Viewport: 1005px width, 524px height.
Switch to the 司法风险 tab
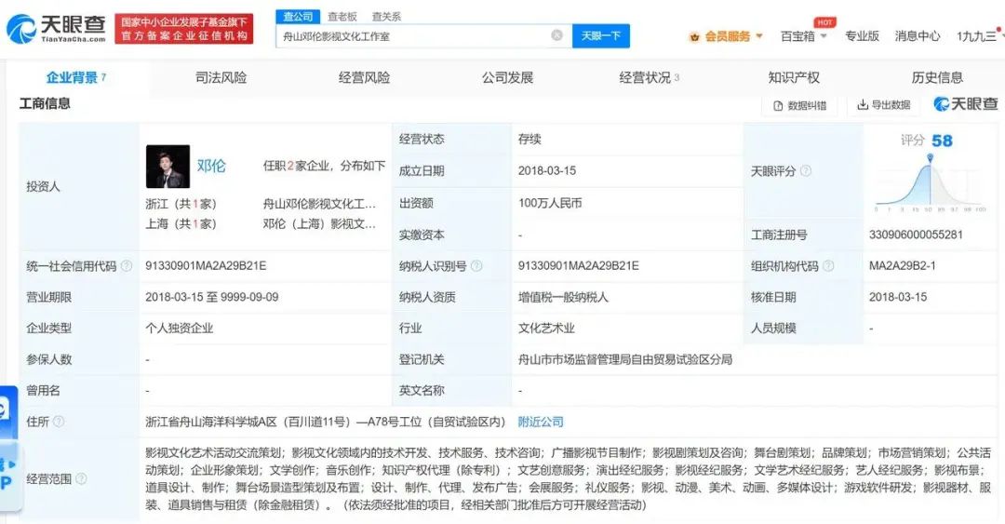[x=221, y=77]
